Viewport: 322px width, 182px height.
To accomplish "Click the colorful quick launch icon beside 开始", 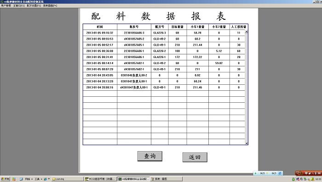I will (x=14, y=179).
